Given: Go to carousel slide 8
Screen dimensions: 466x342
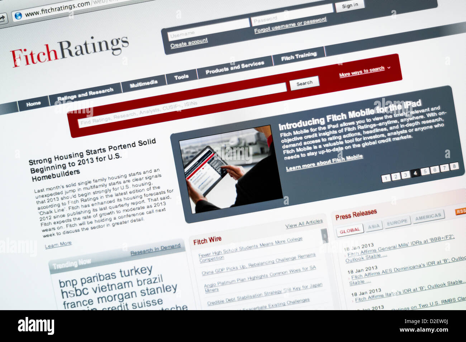Looking at the screenshot, I should [x=454, y=166].
